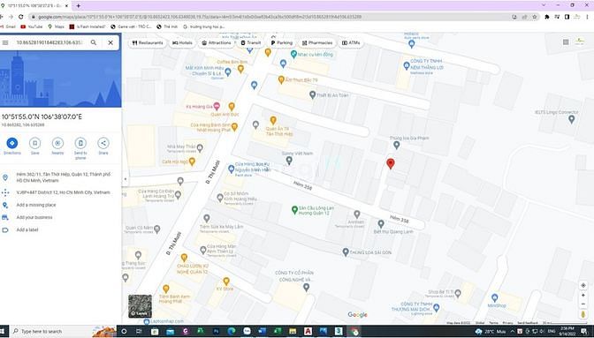Open the Google Maps hamburger menu
This screenshot has height=338, width=594.
(x=5, y=42)
